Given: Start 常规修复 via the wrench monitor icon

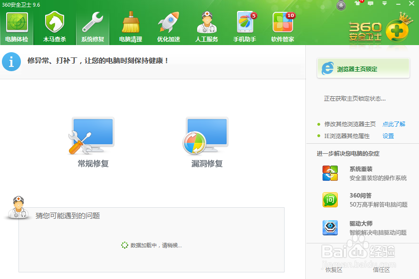Looking at the screenshot, I should pyautogui.click(x=92, y=138).
